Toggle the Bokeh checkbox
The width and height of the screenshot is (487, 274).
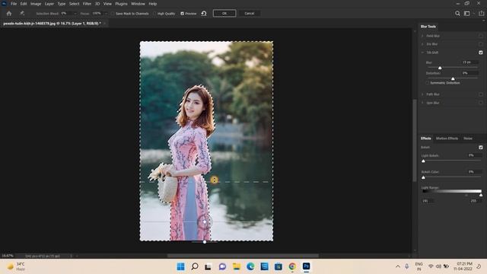(481, 147)
